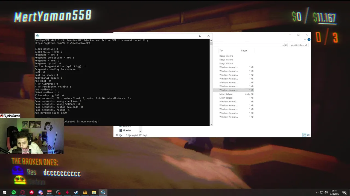350x196 pixels.
Task: Click the 'Fake requests, resend: 1' line
Action: [52, 110]
